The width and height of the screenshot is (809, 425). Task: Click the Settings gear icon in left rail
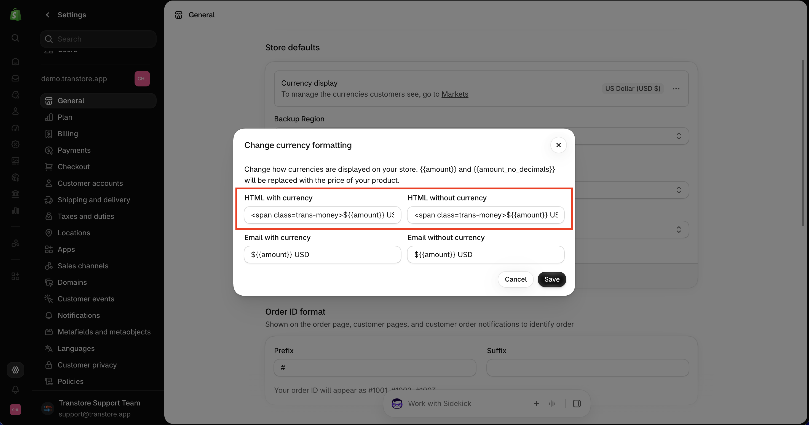(x=15, y=370)
